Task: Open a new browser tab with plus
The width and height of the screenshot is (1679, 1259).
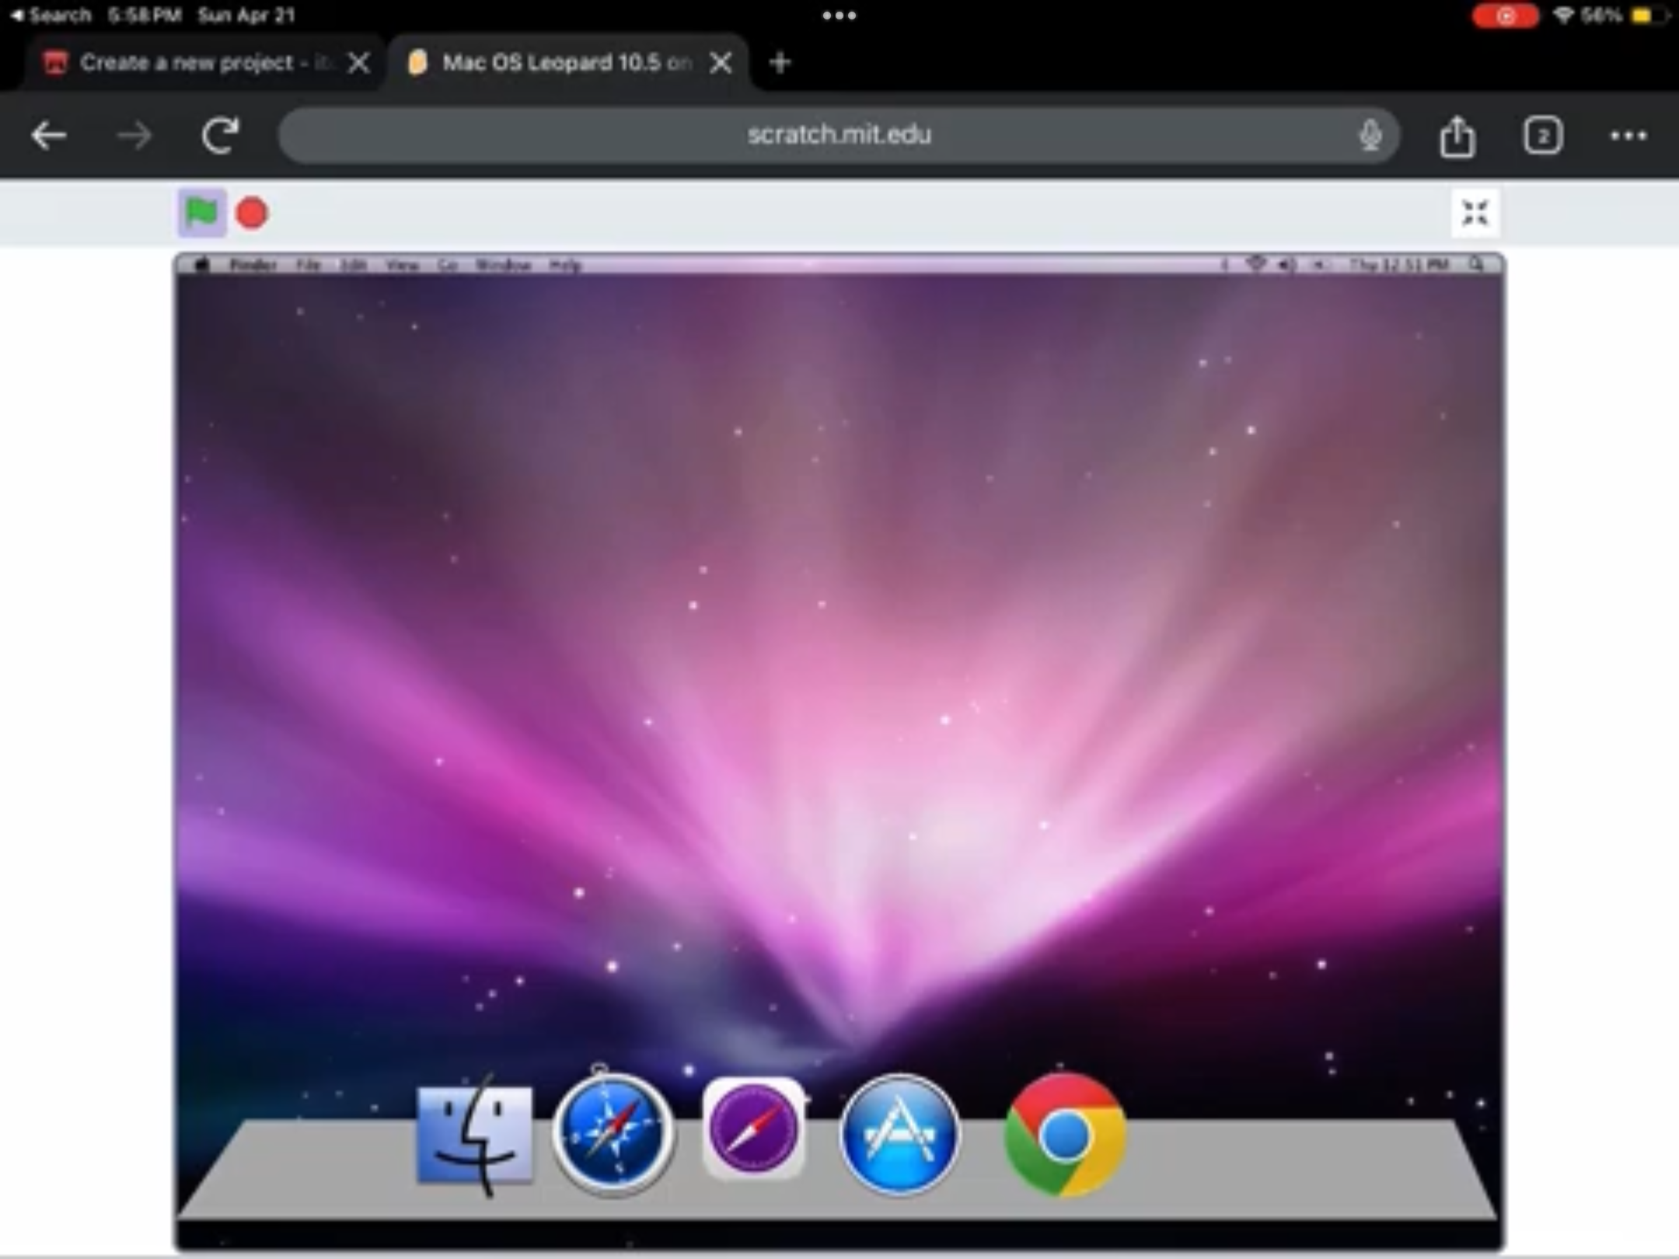Action: click(x=780, y=62)
